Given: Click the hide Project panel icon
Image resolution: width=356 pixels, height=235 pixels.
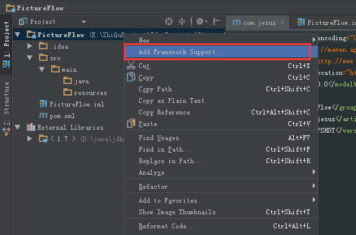Looking at the screenshot, I should point(217,21).
